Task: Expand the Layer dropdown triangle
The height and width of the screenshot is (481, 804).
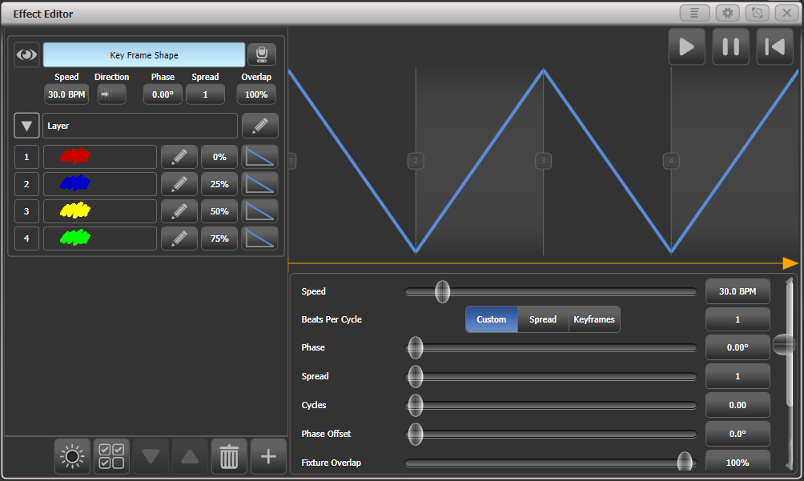Action: (x=26, y=125)
